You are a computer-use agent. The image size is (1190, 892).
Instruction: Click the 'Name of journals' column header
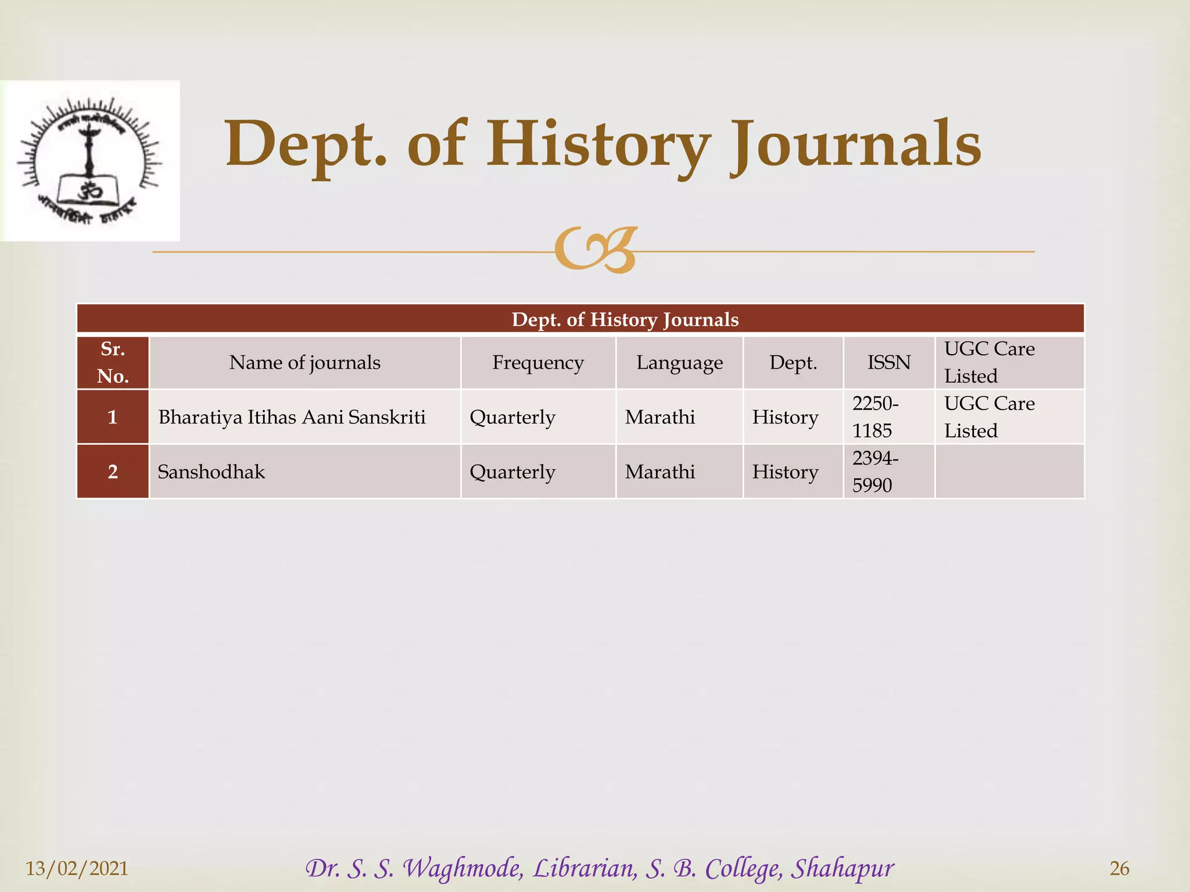pyautogui.click(x=304, y=362)
